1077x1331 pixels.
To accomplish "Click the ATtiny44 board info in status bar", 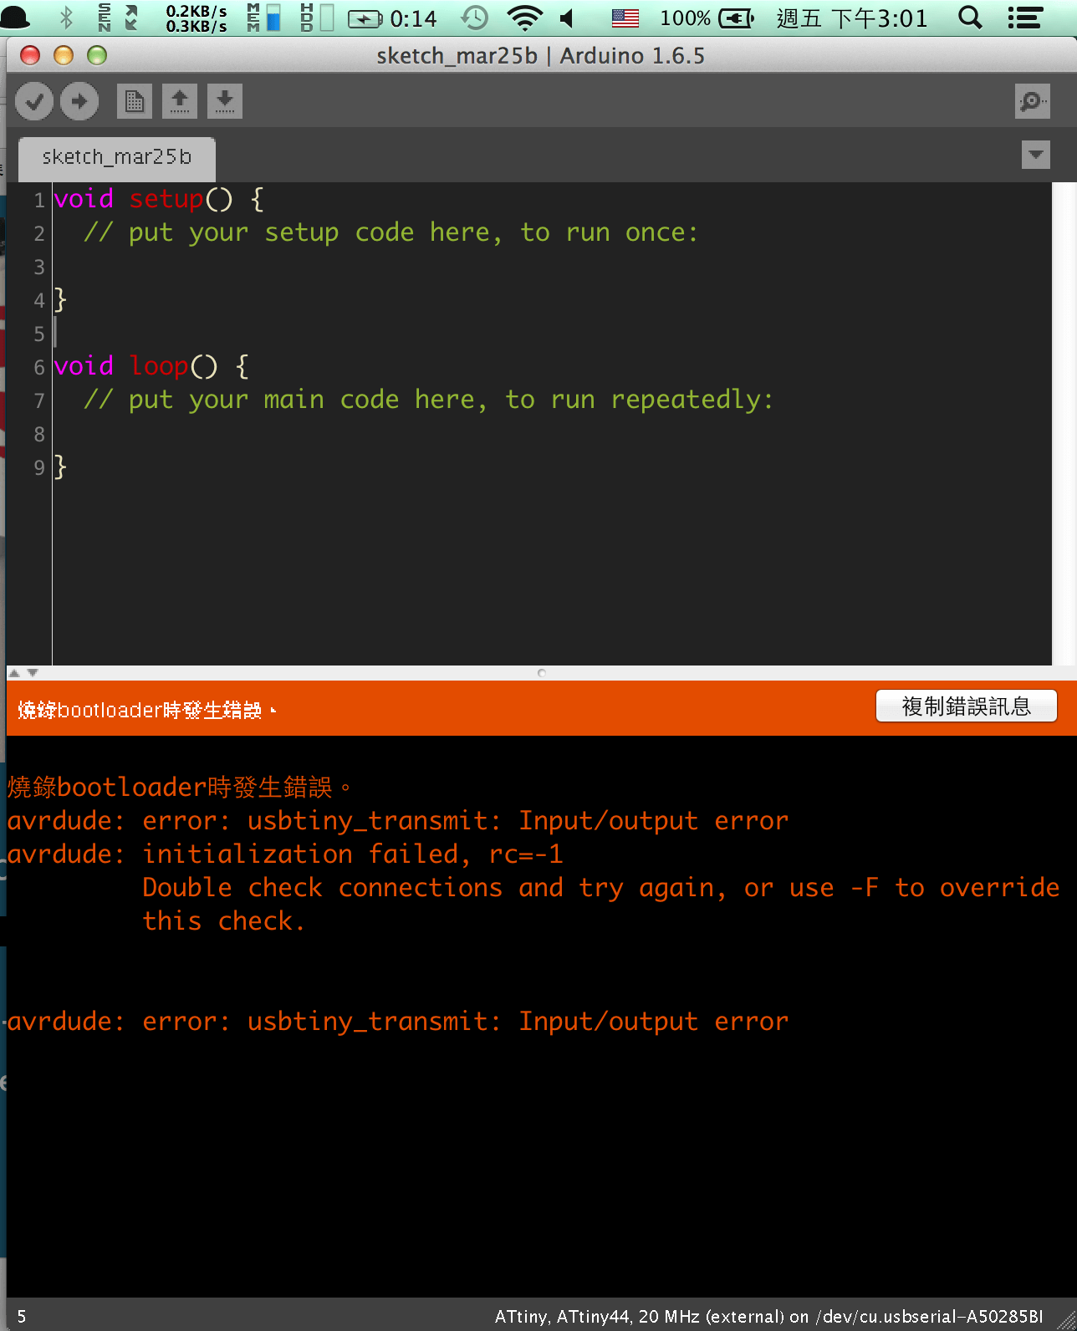I will (768, 1317).
